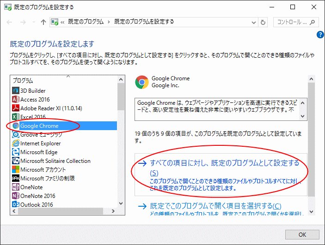The width and height of the screenshot is (325, 245).
Task: Click description box scroll down arrow
Action: 303,116
